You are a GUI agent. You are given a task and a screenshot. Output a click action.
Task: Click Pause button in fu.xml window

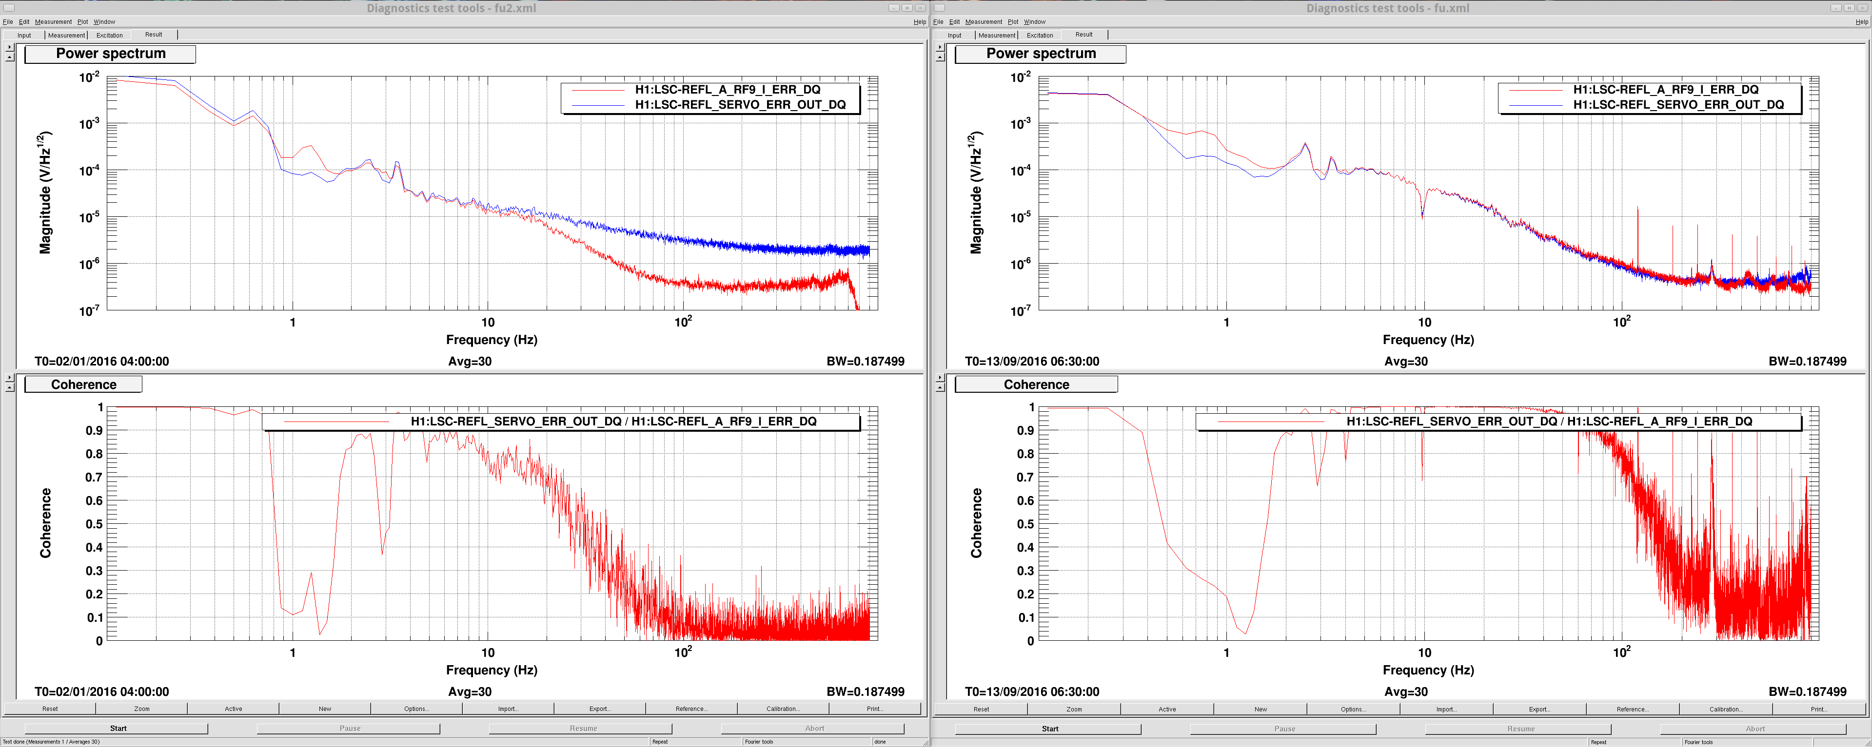pos(1284,729)
